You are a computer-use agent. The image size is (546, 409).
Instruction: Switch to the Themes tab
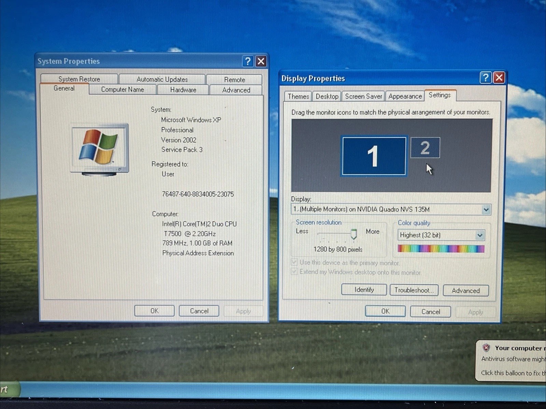298,97
